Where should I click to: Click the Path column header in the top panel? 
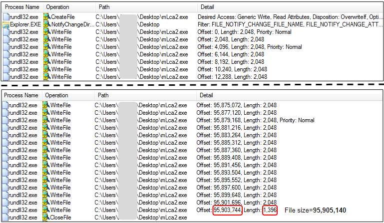pos(104,7)
